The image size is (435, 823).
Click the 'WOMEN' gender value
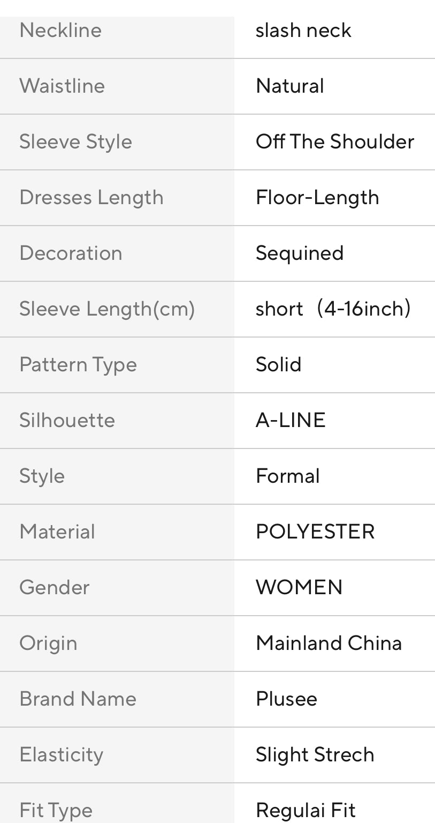click(x=299, y=588)
